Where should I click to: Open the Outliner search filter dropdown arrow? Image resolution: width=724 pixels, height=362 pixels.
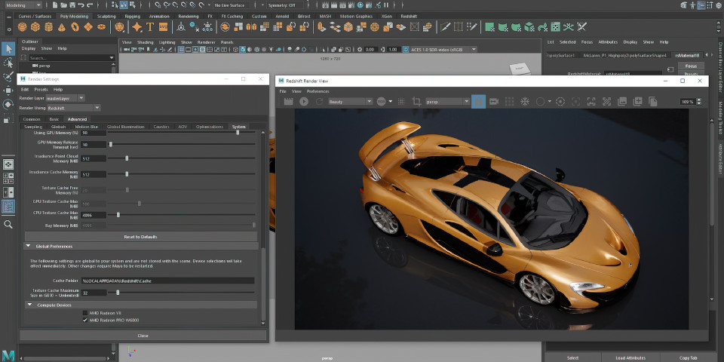click(112, 58)
